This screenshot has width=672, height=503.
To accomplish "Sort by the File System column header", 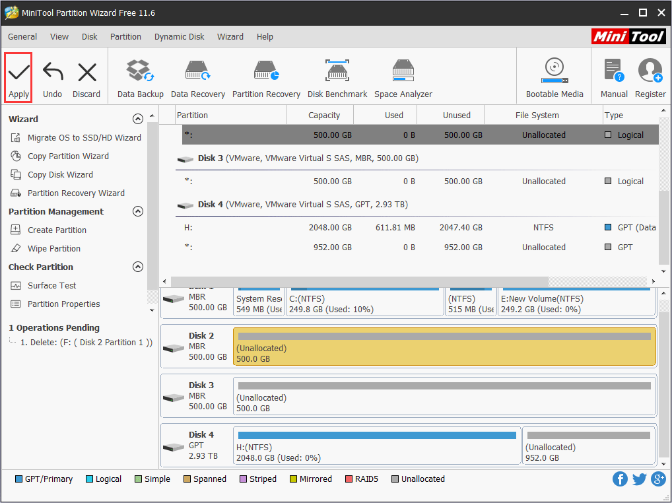I will coord(543,116).
